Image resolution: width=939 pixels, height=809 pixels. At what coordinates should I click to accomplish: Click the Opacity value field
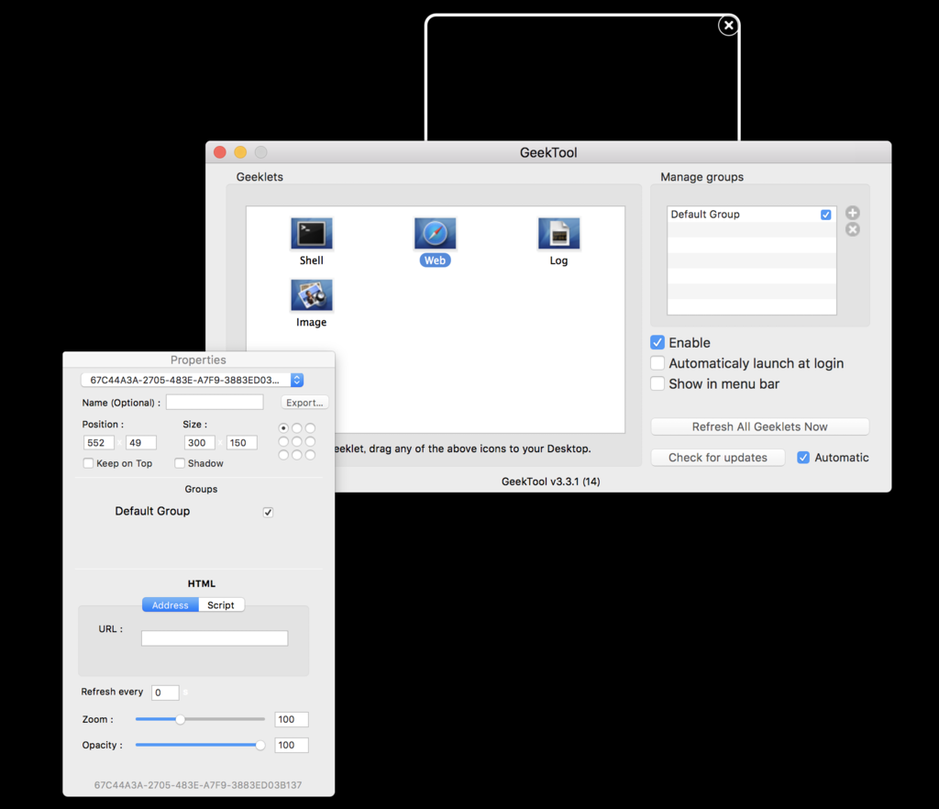(292, 745)
